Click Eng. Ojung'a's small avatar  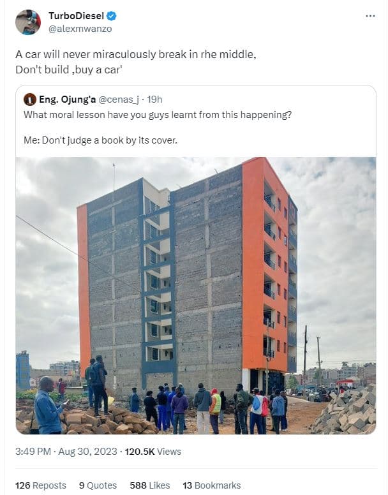tap(30, 100)
